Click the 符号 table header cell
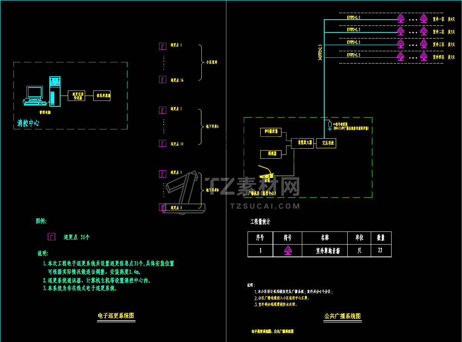Screen dimensions: 462x342 (x=288, y=238)
